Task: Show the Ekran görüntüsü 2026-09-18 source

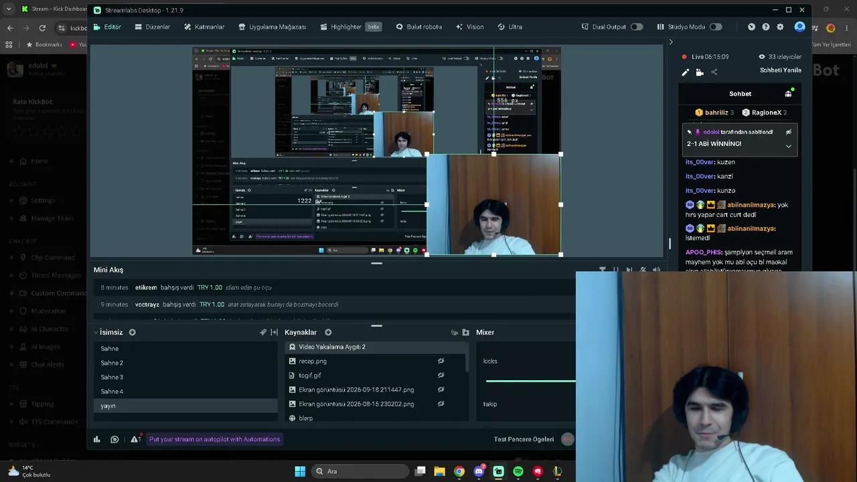Action: 441,390
